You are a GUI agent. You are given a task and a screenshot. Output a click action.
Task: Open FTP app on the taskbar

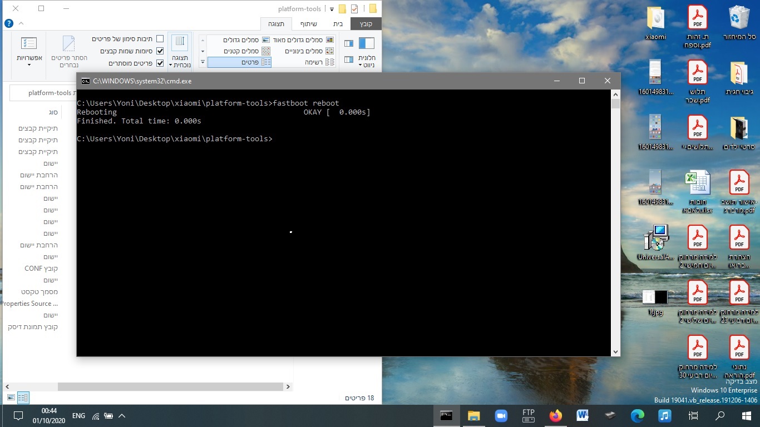[x=529, y=415]
